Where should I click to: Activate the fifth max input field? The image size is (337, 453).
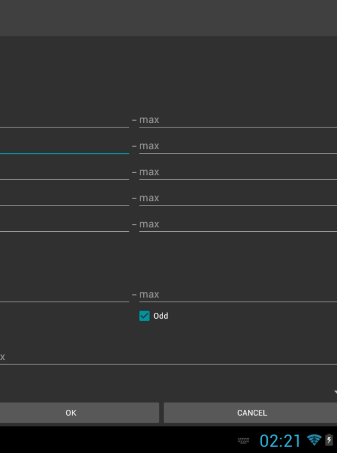[x=238, y=224]
